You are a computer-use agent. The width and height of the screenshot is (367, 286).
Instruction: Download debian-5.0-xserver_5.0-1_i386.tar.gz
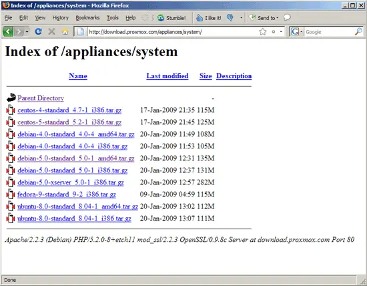pyautogui.click(x=71, y=182)
